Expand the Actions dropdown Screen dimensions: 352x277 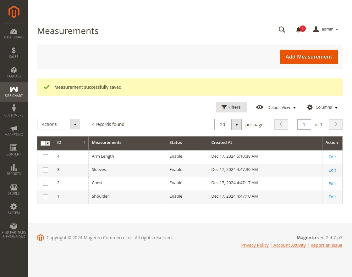(x=58, y=124)
